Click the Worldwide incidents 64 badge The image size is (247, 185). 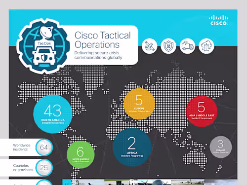point(44,148)
